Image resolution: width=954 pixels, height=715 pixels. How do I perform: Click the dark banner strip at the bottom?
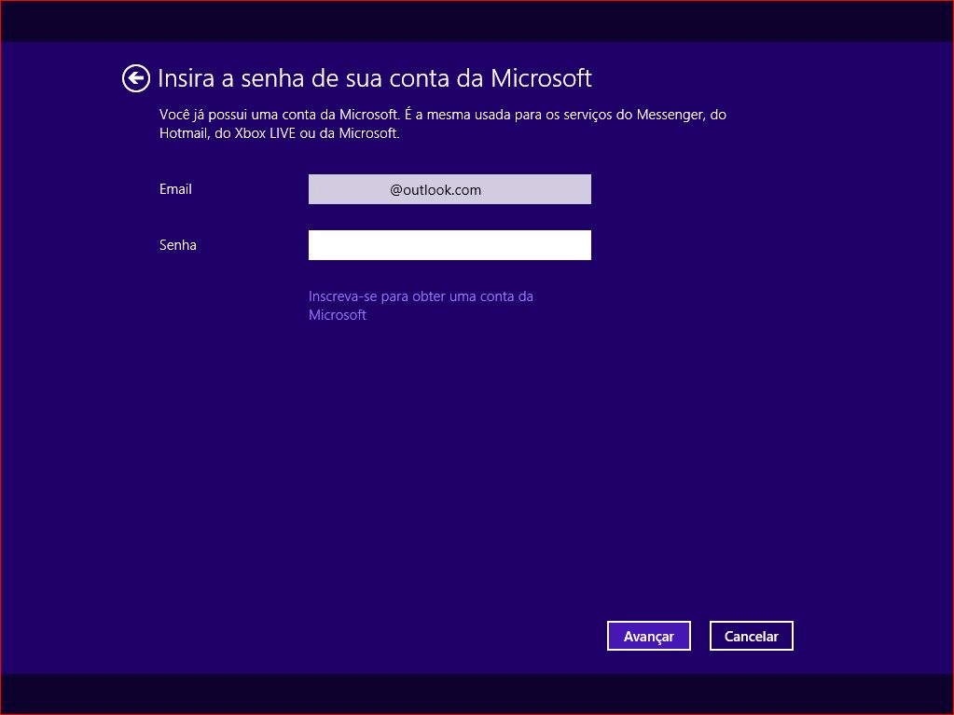tap(477, 694)
